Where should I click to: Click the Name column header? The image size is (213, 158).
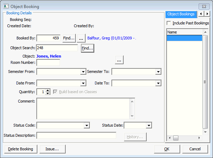[185, 32]
